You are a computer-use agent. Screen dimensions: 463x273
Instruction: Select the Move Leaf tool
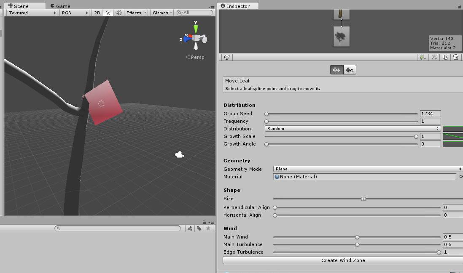[336, 70]
